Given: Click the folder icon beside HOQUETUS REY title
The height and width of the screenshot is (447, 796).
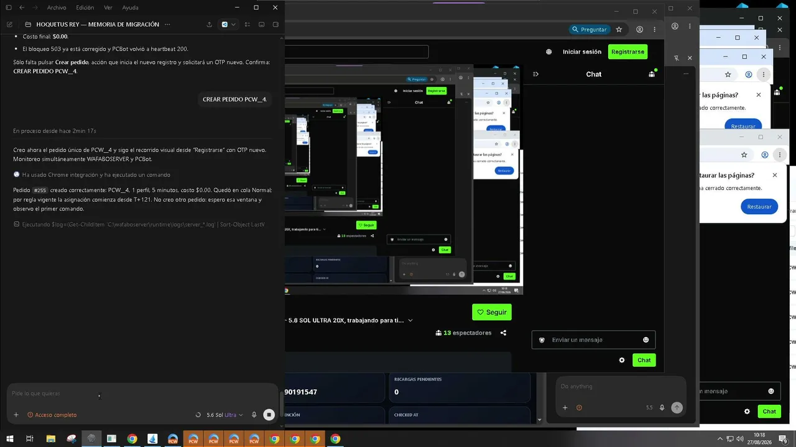Looking at the screenshot, I should (x=28, y=24).
